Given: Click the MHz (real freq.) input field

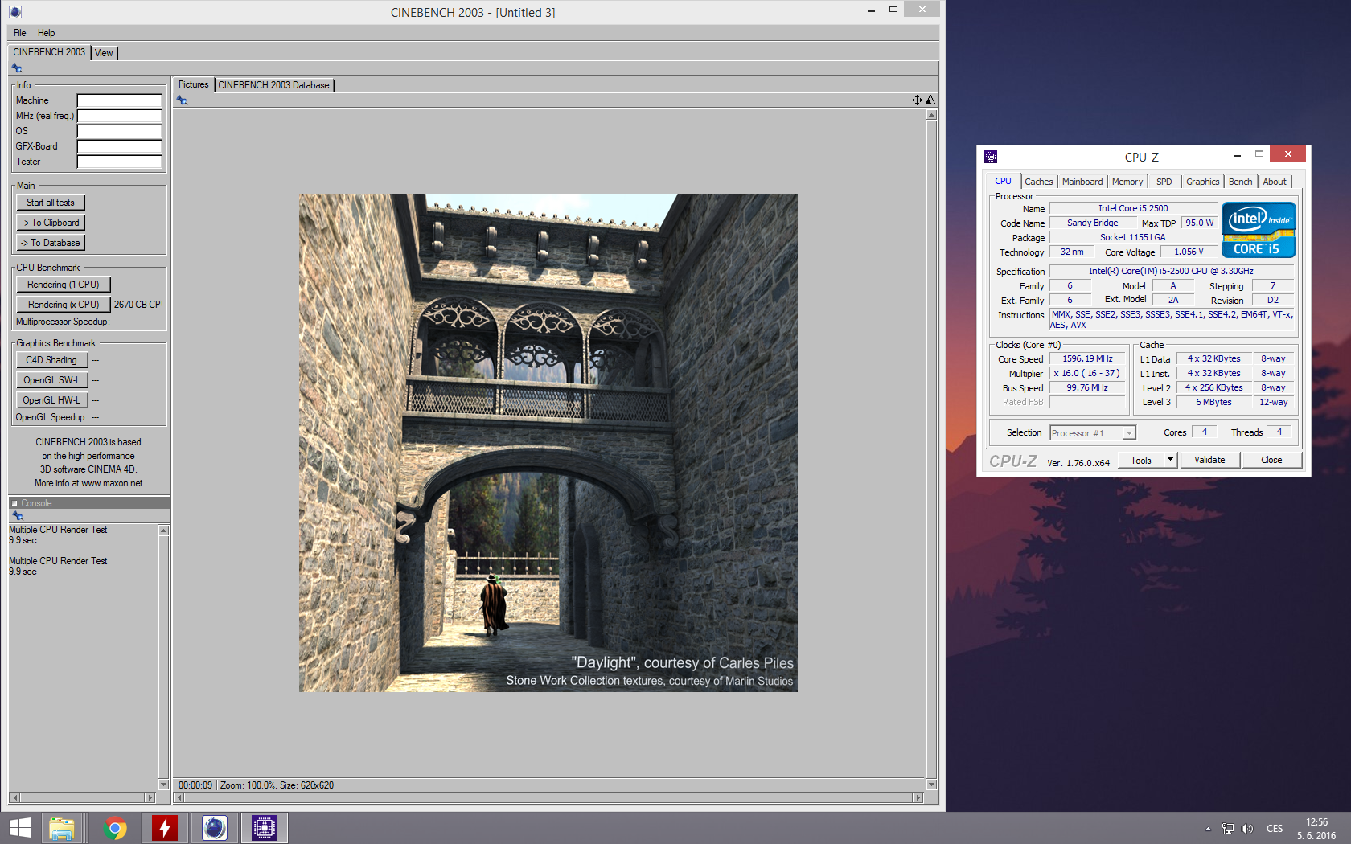Looking at the screenshot, I should (x=120, y=116).
